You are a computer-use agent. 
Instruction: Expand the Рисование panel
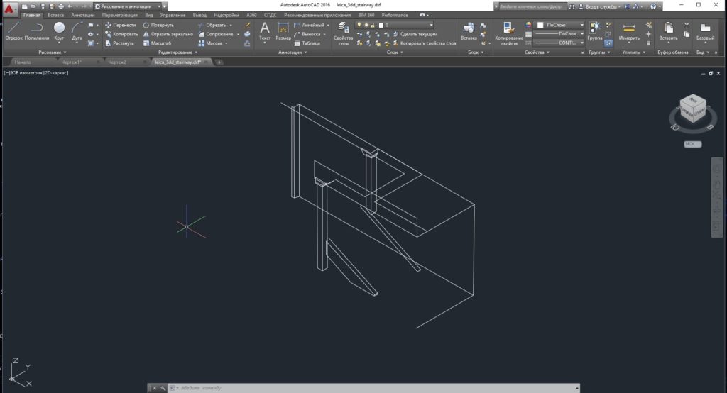click(53, 52)
